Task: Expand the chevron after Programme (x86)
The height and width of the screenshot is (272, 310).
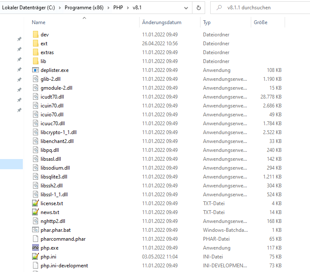Action: pyautogui.click(x=108, y=8)
